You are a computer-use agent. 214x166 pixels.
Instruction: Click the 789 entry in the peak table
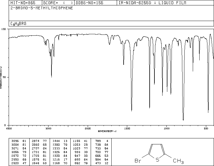point(98,141)
